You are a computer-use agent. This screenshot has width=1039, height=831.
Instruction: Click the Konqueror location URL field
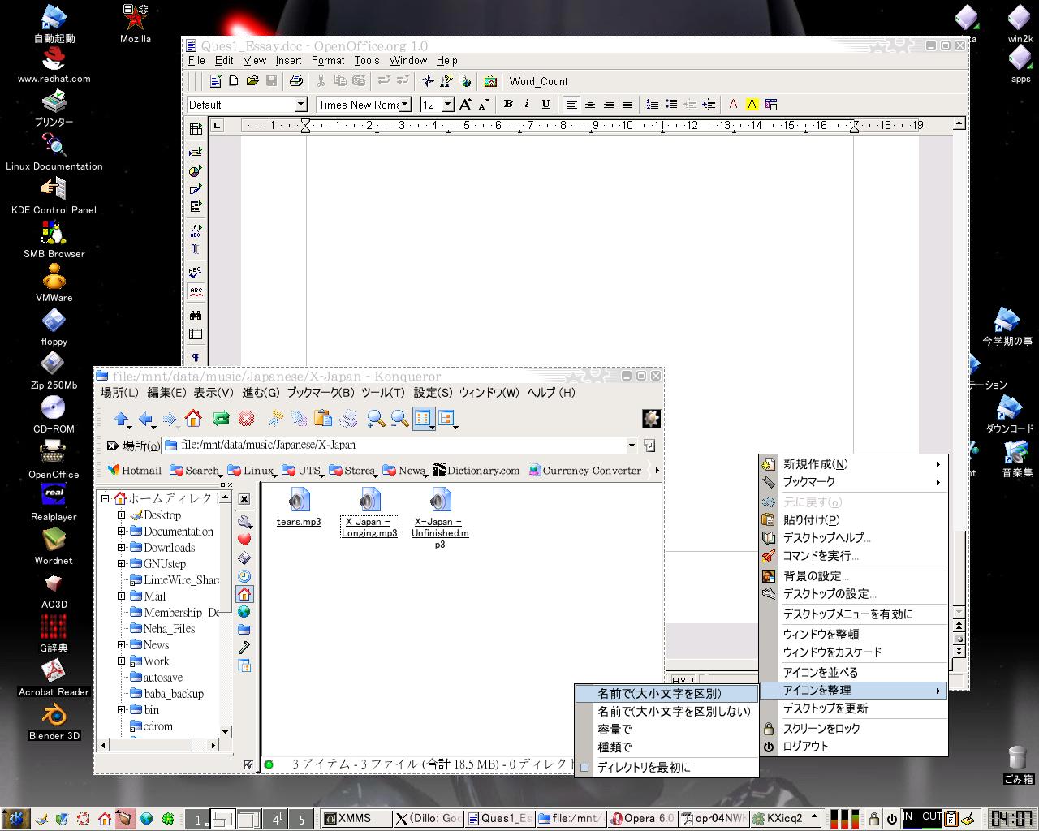(x=396, y=446)
